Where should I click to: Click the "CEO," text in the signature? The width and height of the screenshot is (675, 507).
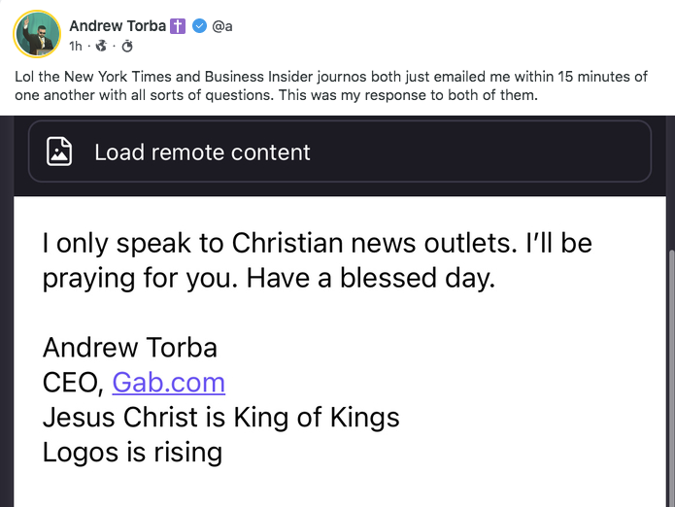[x=74, y=382]
